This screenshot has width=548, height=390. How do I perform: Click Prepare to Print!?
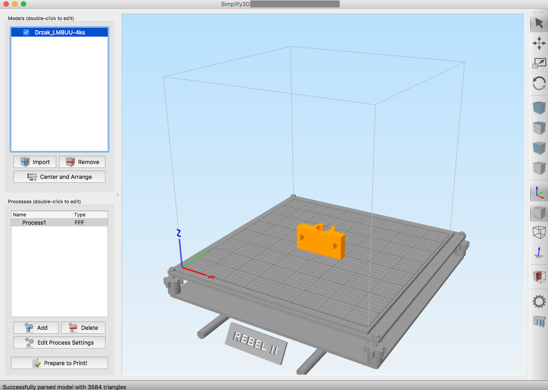59,363
